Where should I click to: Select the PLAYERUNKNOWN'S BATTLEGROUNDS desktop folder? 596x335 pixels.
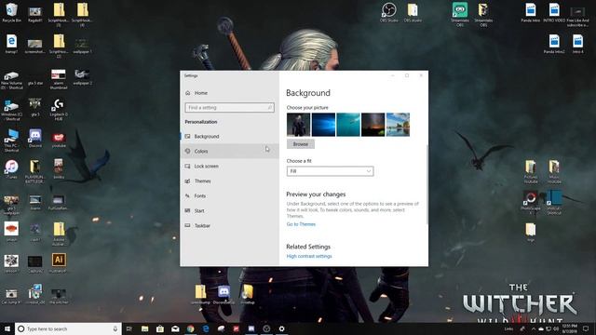pyautogui.click(x=35, y=171)
